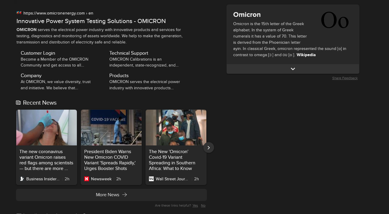The width and height of the screenshot is (389, 214).
Task: Click the Wall Street Journal source name
Action: click(x=172, y=179)
